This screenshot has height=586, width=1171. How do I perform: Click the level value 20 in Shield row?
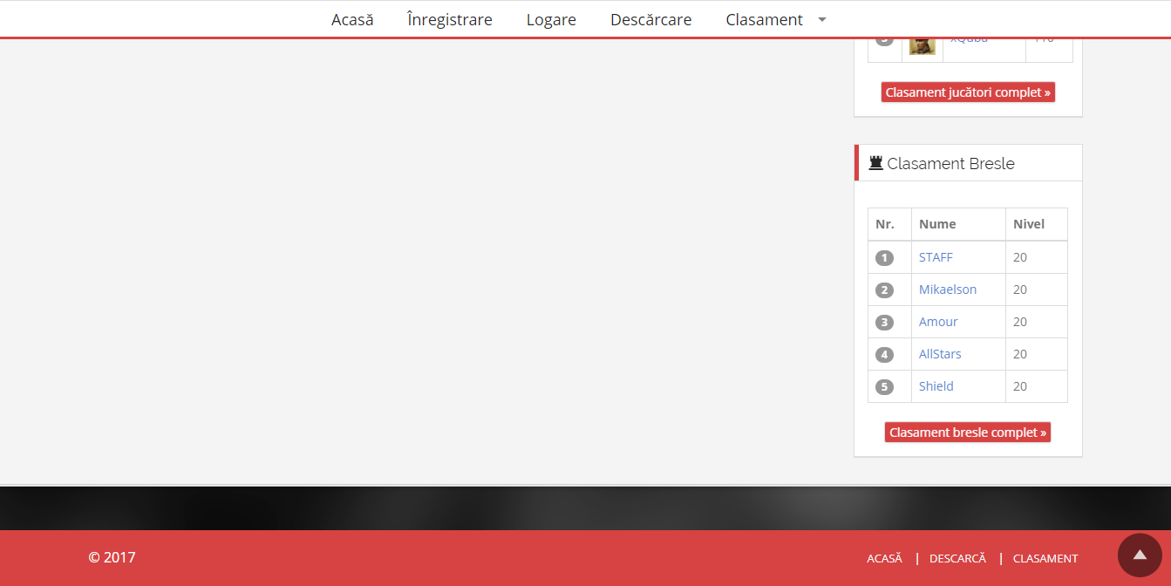1020,386
